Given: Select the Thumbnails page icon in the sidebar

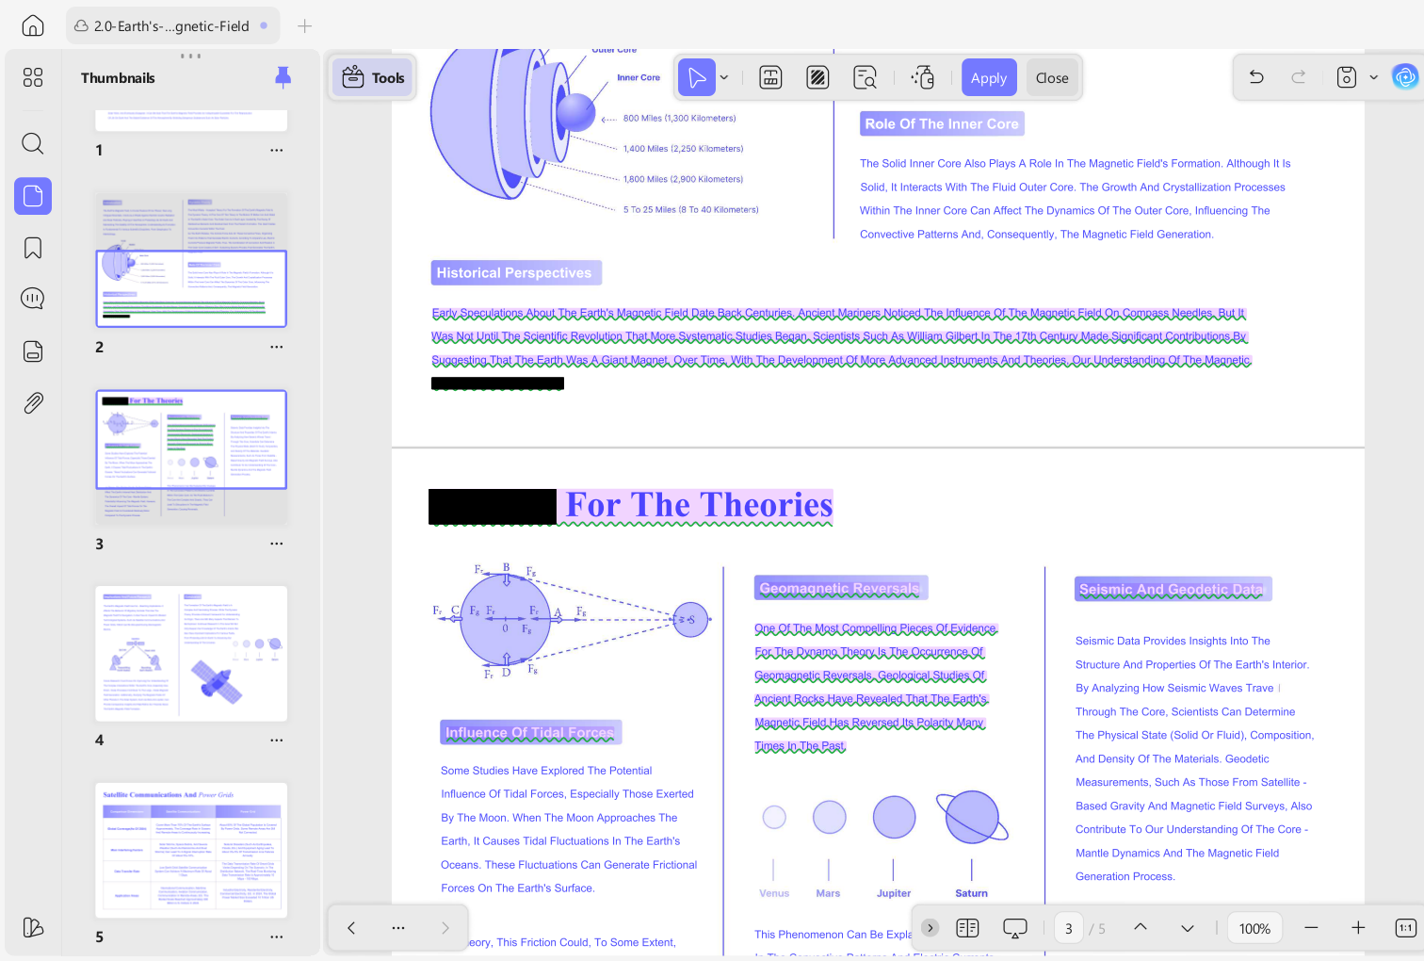Looking at the screenshot, I should 33,196.
